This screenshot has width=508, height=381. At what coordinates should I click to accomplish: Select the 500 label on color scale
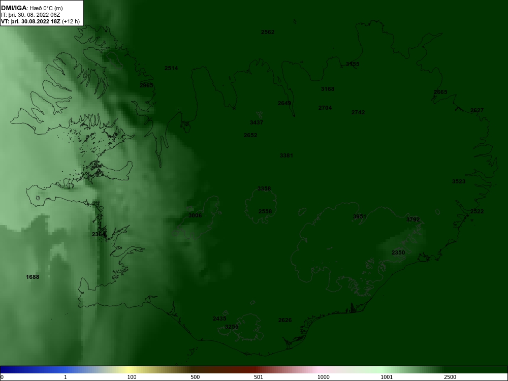(x=195, y=377)
